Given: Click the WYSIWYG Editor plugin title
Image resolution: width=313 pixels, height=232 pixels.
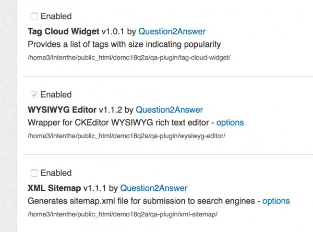Looking at the screenshot, I should tap(62, 109).
